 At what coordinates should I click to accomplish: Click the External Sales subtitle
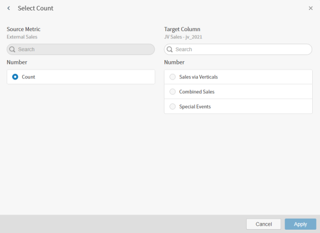pos(22,37)
